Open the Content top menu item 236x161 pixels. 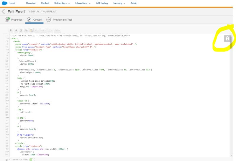coord(45,3)
